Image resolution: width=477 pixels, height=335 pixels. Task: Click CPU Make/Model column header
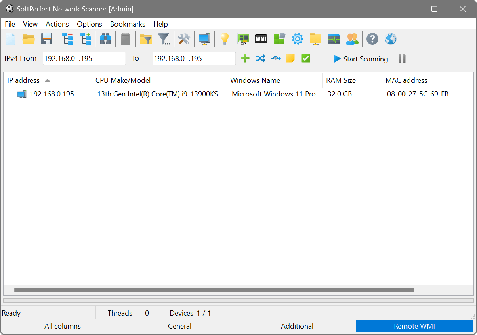click(x=159, y=80)
